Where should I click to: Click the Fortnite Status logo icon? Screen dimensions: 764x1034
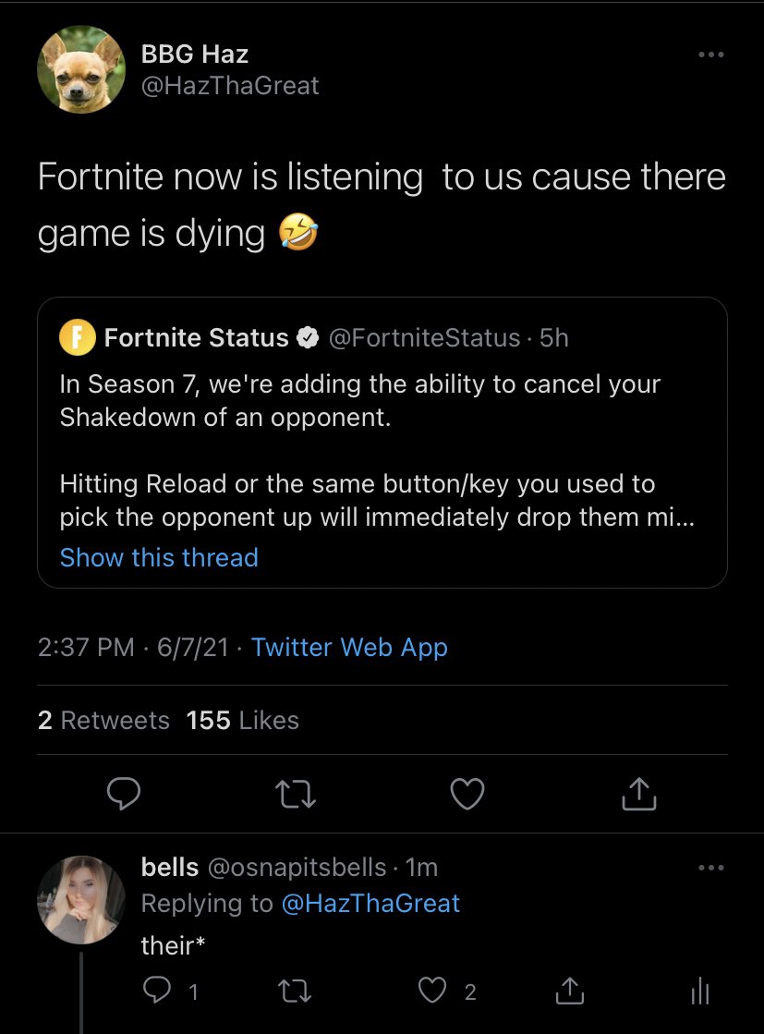point(78,338)
